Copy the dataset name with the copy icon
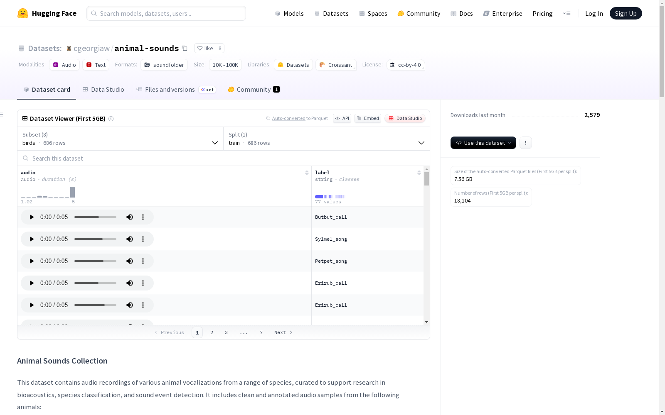 point(185,48)
